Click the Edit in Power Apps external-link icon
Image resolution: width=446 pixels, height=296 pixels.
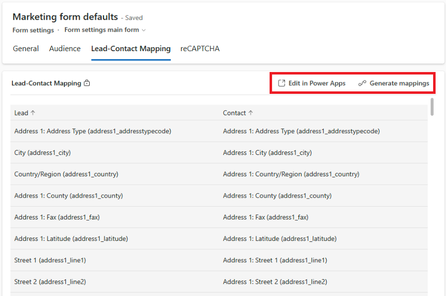(281, 83)
